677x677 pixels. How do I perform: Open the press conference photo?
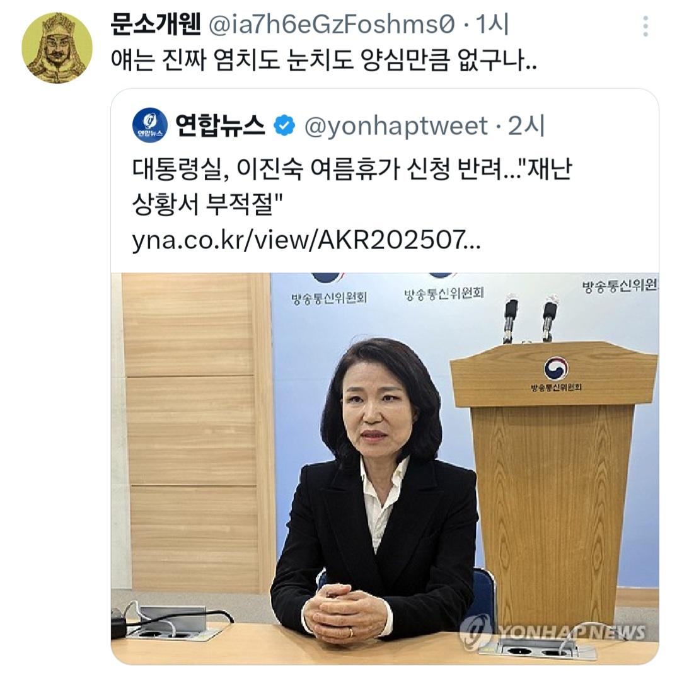tap(385, 468)
